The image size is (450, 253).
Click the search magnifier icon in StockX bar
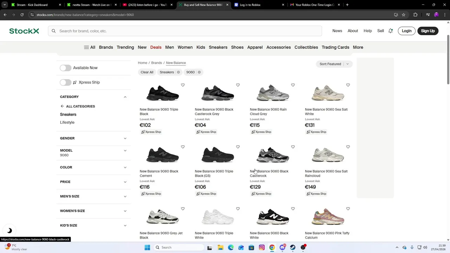tap(54, 31)
